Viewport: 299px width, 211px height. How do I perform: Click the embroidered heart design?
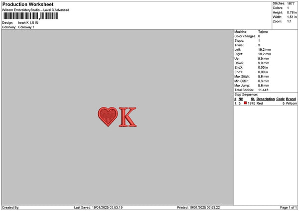click(108, 116)
